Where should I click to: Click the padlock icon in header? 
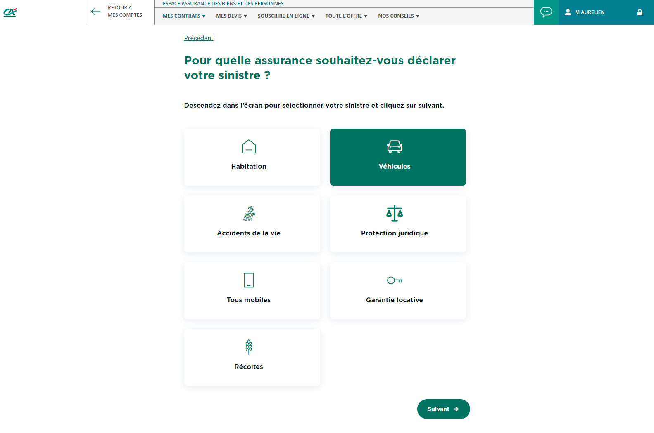click(640, 12)
